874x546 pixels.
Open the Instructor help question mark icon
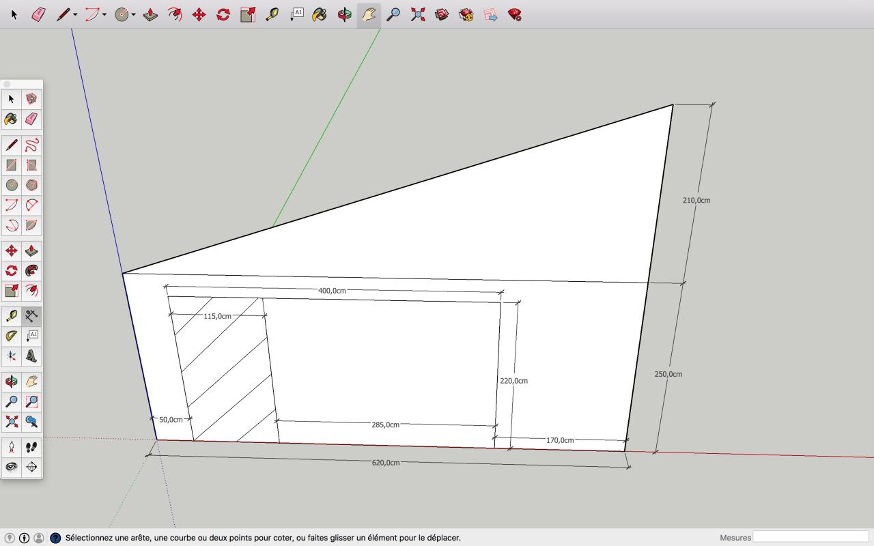(x=55, y=538)
